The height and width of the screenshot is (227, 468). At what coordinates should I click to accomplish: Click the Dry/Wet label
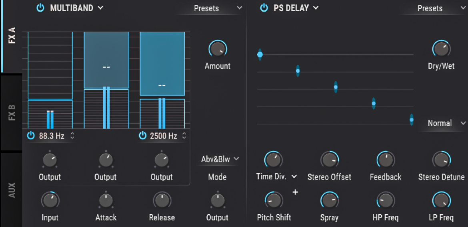(441, 66)
